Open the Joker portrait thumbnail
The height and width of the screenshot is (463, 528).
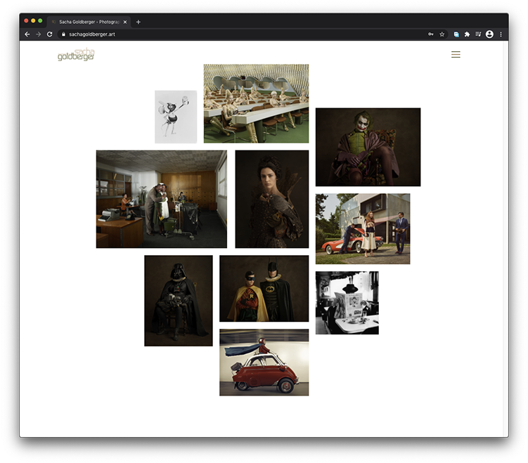pos(368,147)
